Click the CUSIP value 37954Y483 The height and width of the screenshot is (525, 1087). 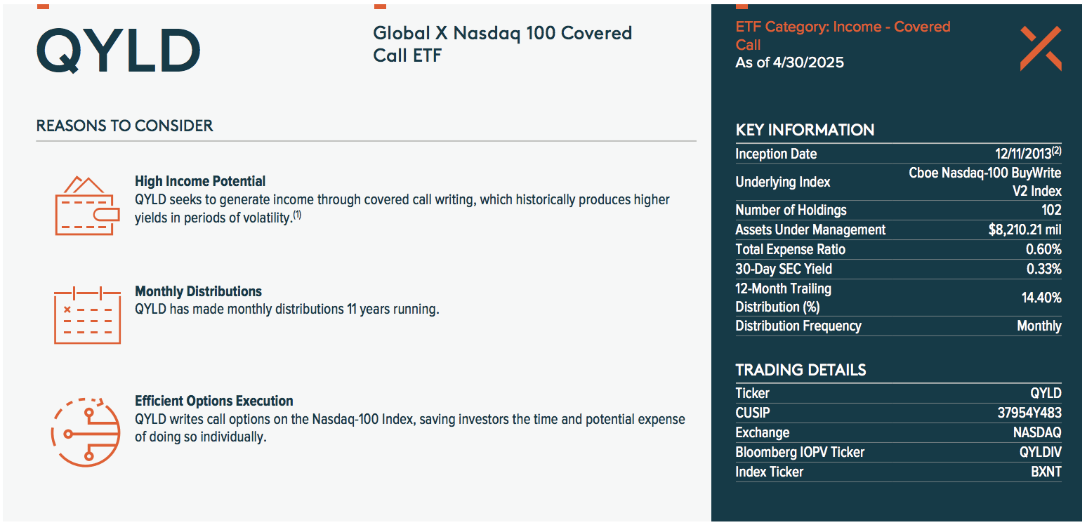pos(1029,413)
